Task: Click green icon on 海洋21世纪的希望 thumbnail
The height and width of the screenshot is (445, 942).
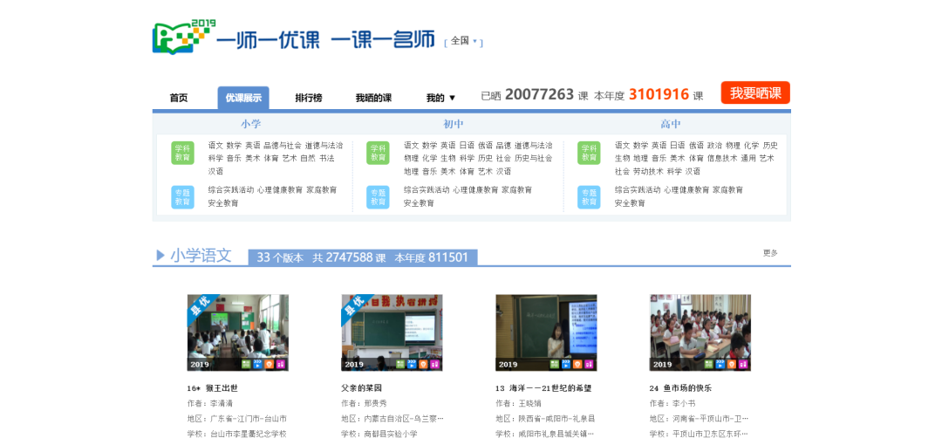Action: click(554, 364)
